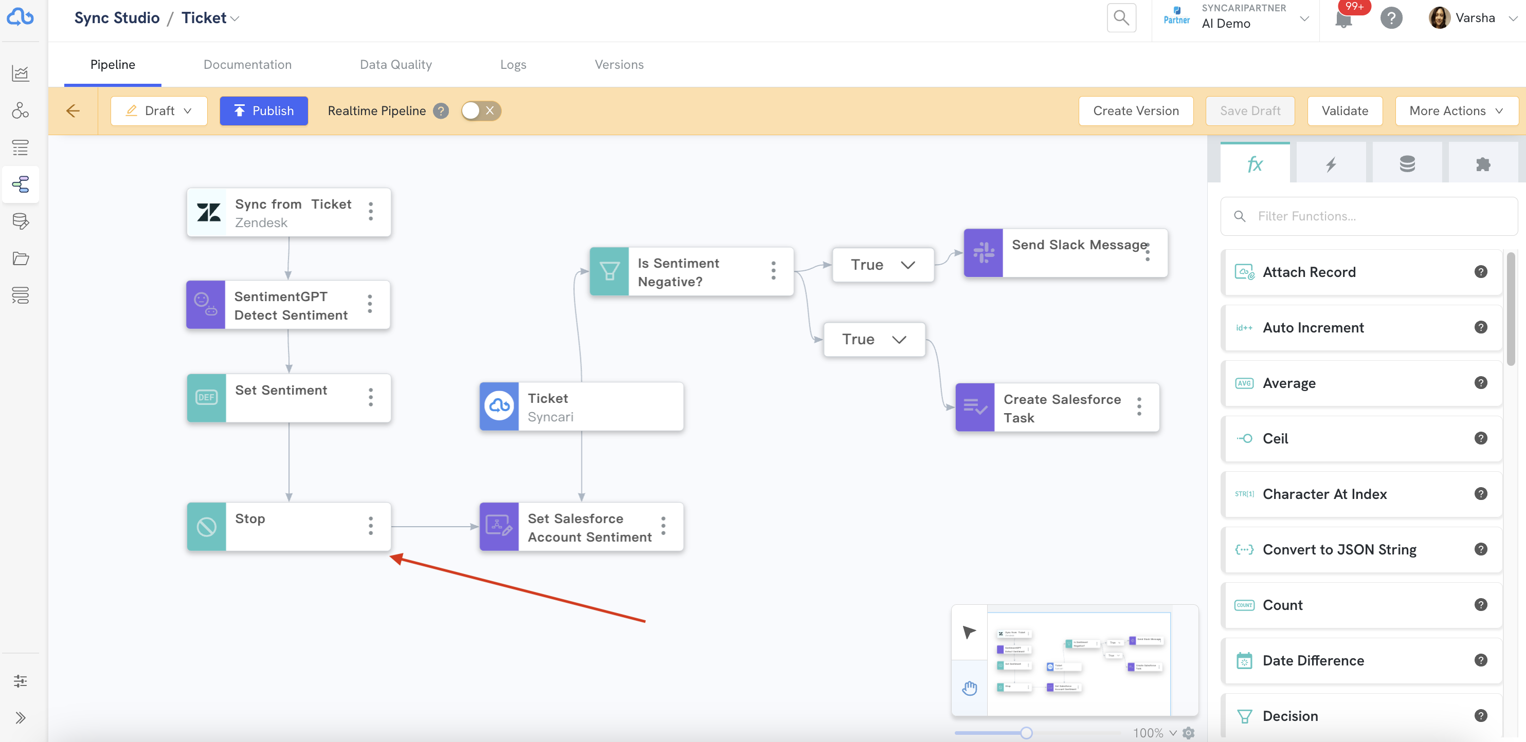
Task: Click the Syncari cloud logo
Action: click(x=20, y=17)
